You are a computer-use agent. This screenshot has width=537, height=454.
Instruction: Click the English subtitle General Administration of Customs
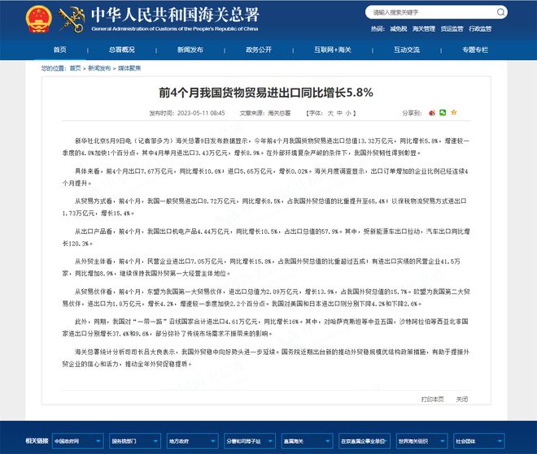coord(175,29)
